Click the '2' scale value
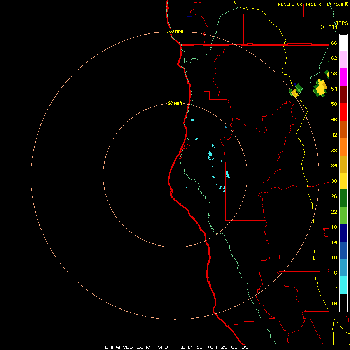Image resolution: width=350 pixels, height=350 pixels. pos(336,289)
